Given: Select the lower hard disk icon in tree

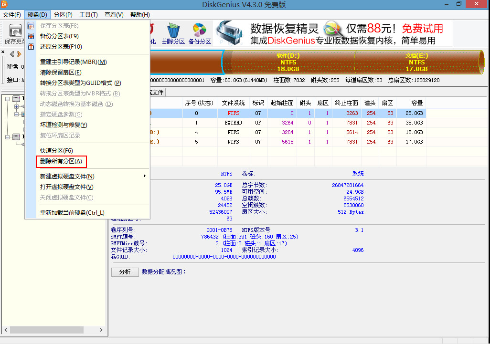Looking at the screenshot, I should point(16,137).
